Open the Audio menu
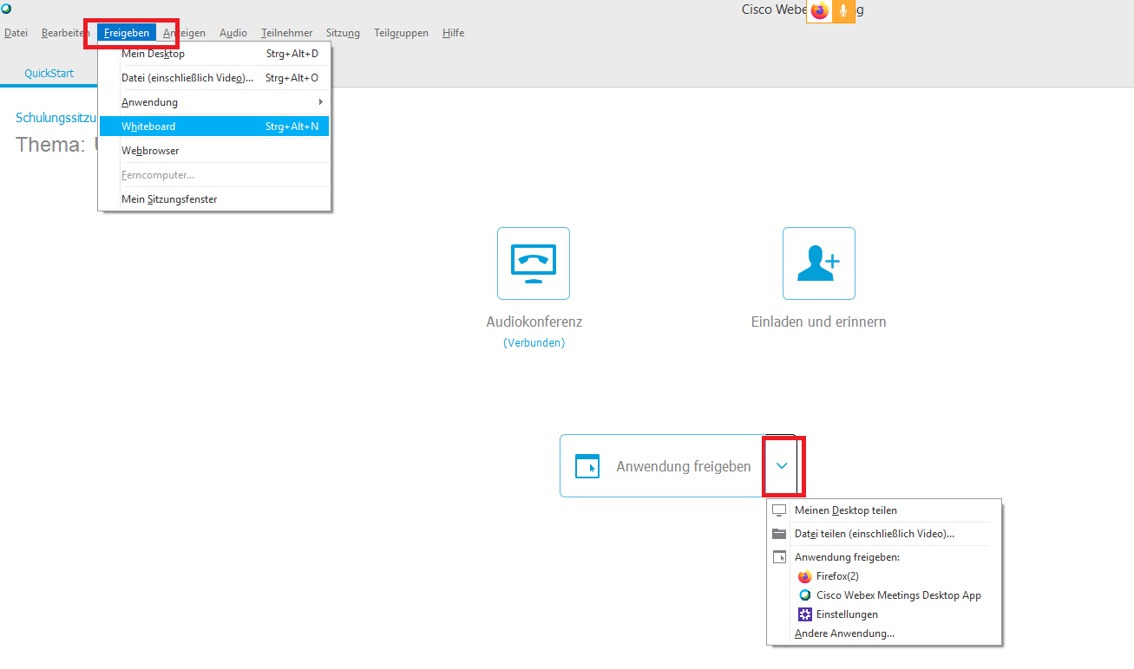Image resolution: width=1134 pixels, height=669 pixels. coord(233,33)
